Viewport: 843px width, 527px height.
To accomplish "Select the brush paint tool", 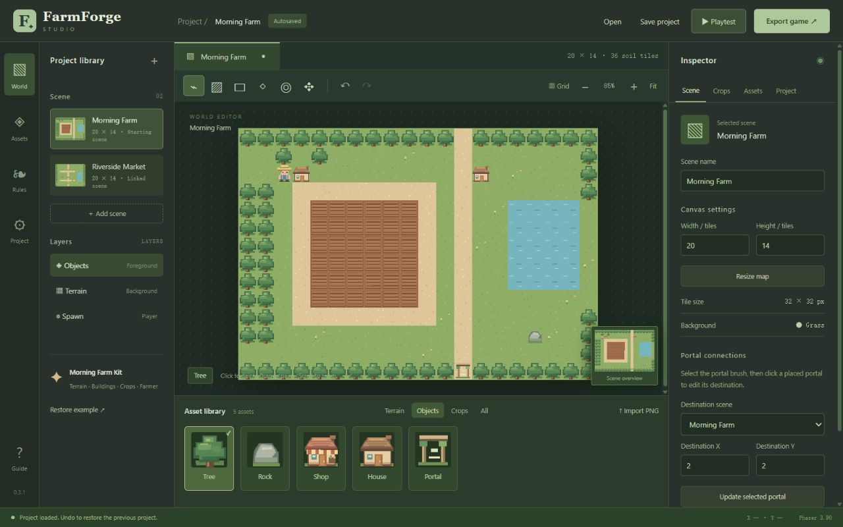I will click(x=194, y=86).
